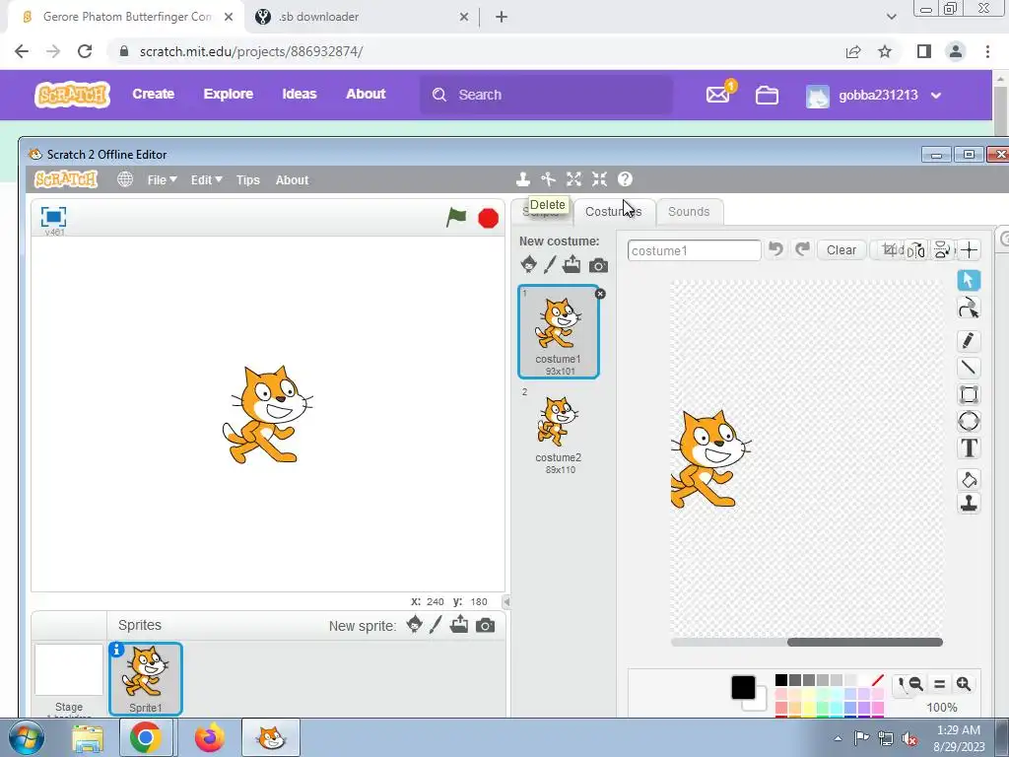The width and height of the screenshot is (1009, 757).
Task: Activate the Select arrow tool
Action: 970,280
